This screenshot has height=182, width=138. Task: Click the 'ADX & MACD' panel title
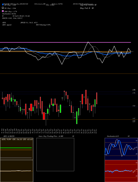[9, 136]
